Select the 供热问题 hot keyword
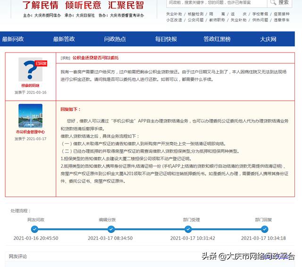The width and height of the screenshot is (302, 267). point(260,20)
